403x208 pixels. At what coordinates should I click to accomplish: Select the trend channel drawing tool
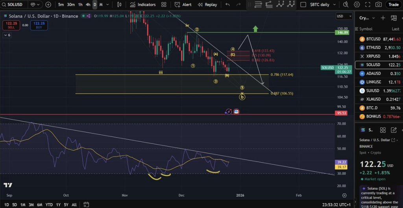pos(269,5)
